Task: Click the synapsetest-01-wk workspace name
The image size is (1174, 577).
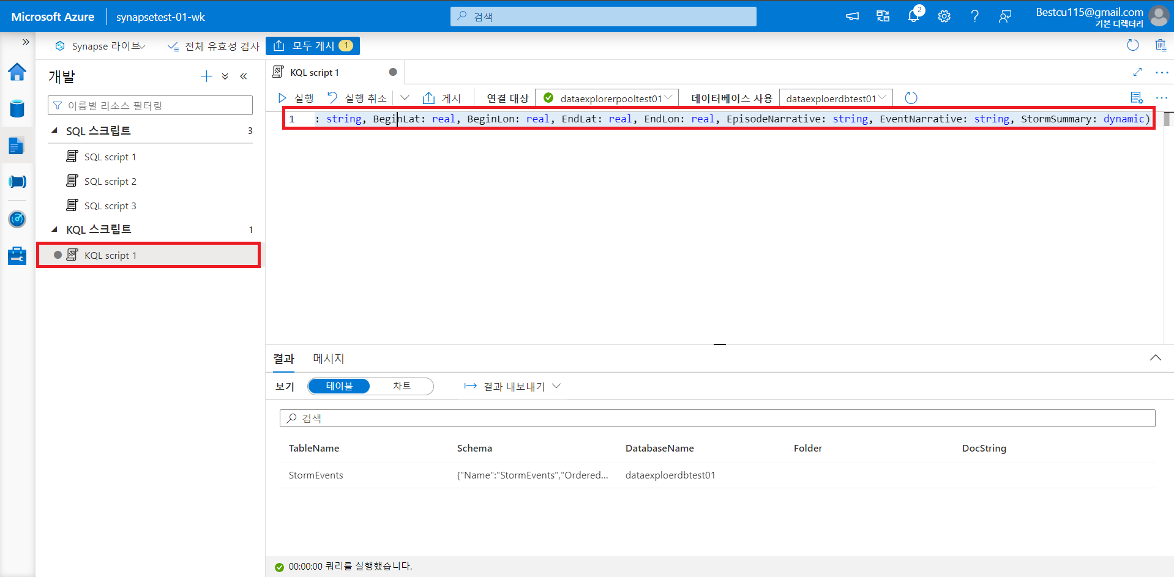Action: [160, 17]
